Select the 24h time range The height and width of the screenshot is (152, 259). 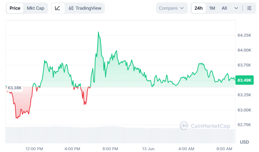(x=199, y=8)
